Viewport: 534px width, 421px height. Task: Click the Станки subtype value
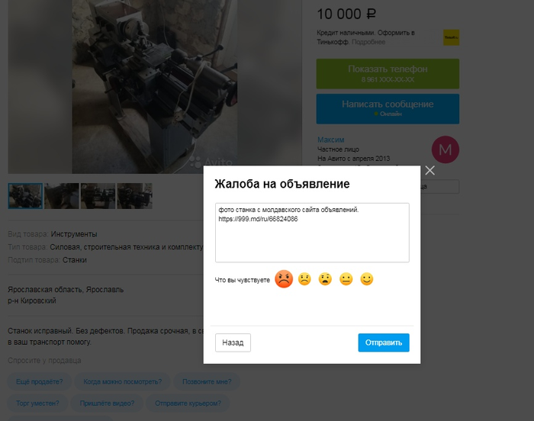pos(75,260)
